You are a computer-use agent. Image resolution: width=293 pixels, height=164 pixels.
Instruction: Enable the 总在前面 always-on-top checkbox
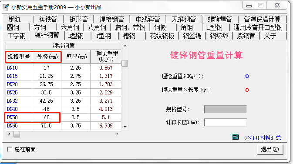pyautogui.click(x=10, y=149)
